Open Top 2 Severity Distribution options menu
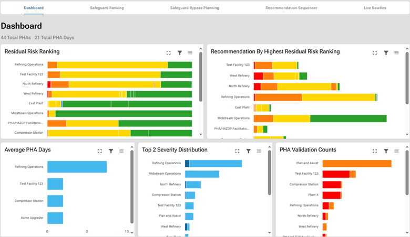 tap(259, 151)
